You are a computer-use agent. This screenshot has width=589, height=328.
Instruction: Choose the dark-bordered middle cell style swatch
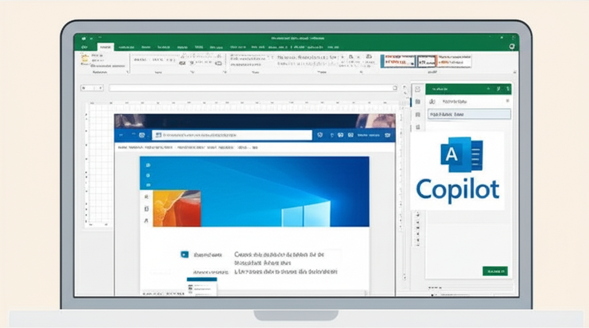[x=427, y=61]
